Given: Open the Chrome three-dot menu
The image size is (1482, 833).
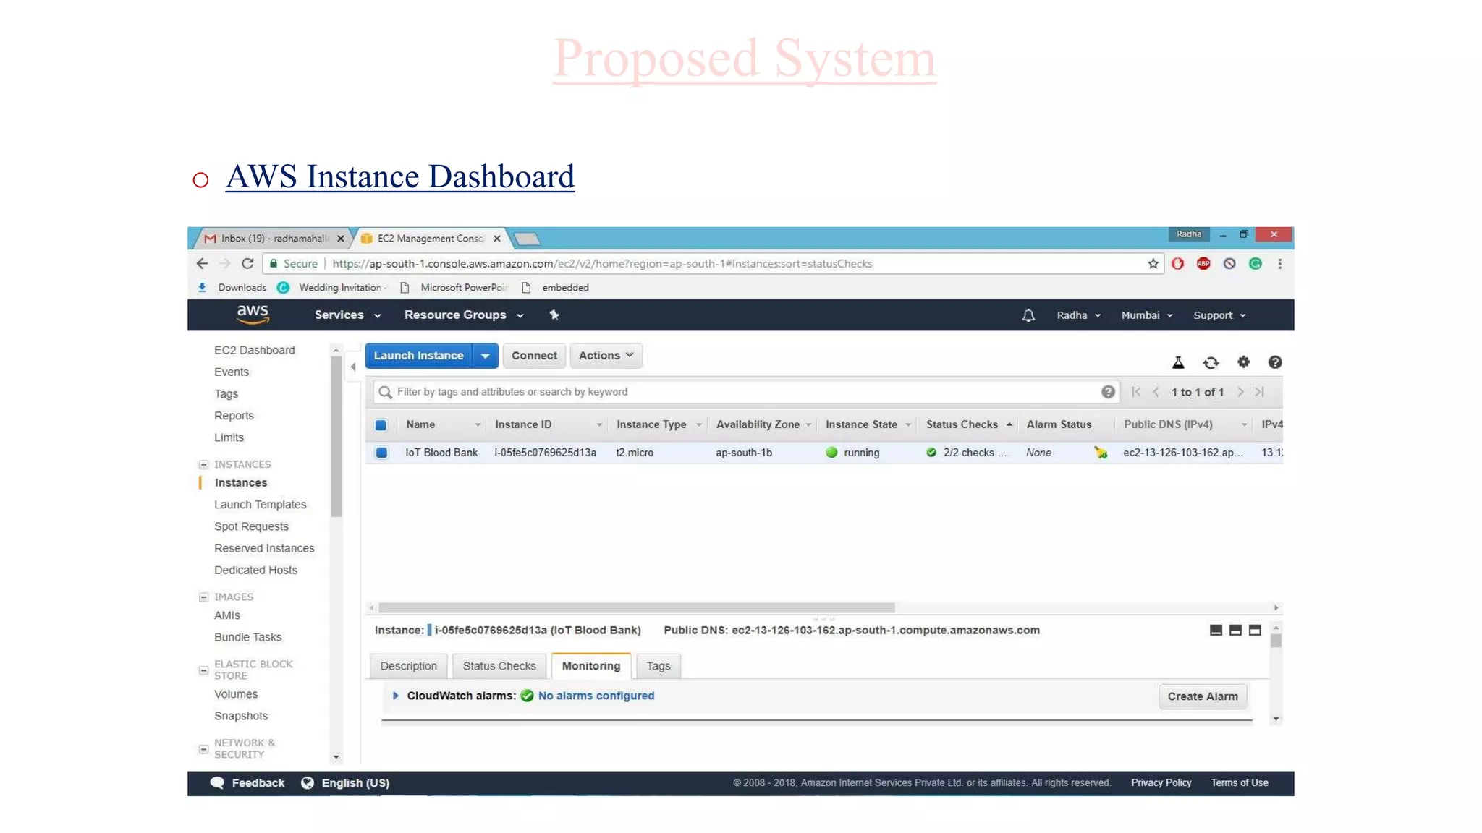Looking at the screenshot, I should pos(1280,264).
